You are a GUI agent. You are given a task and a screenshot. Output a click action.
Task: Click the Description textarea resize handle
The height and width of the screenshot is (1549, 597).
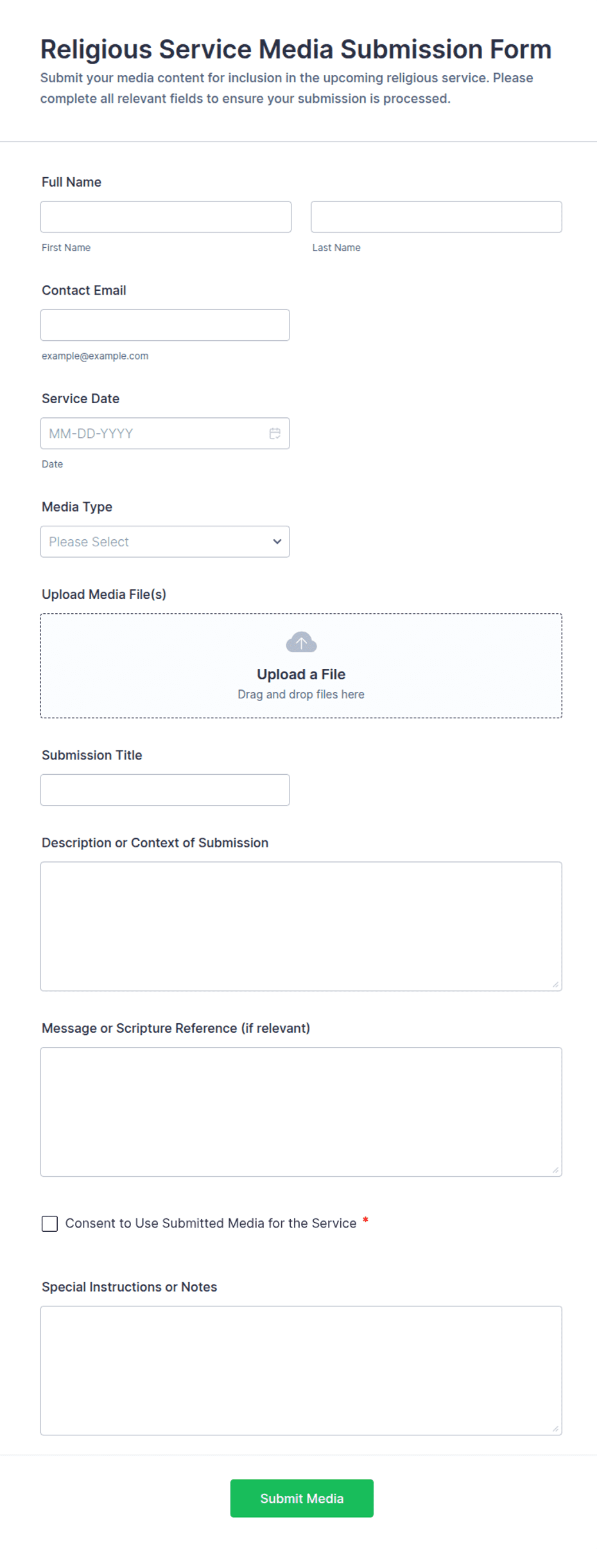[555, 984]
